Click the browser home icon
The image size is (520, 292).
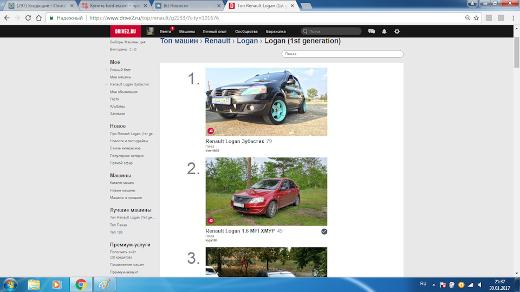(39, 18)
